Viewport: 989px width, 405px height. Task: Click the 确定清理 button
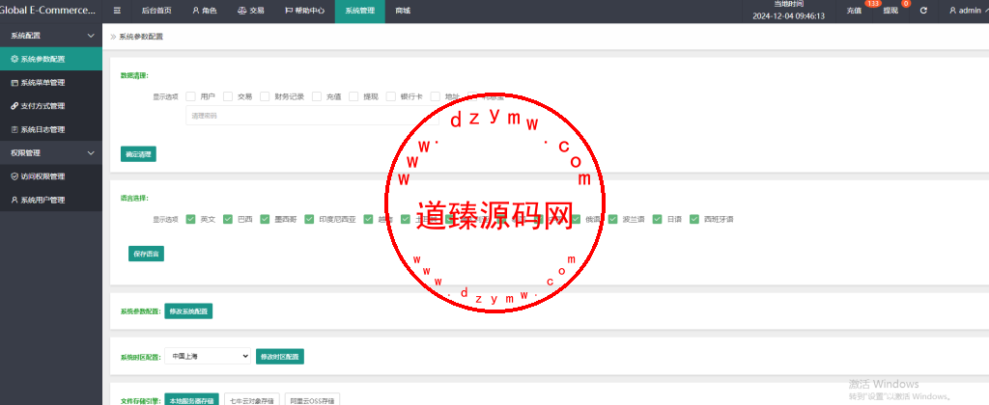[138, 154]
